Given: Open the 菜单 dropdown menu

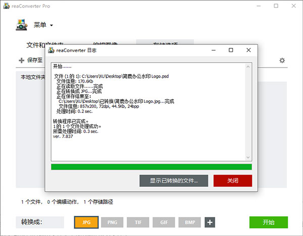Looking at the screenshot, I should click(x=43, y=25).
